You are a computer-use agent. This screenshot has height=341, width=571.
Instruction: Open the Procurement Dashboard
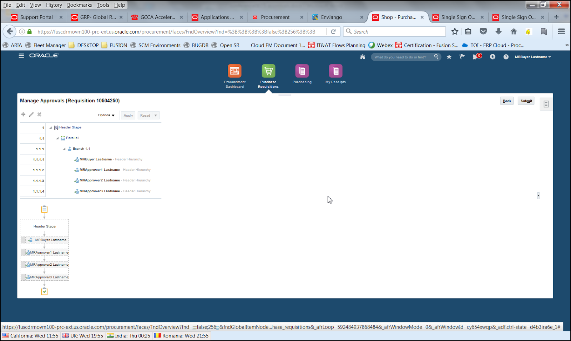point(234,71)
